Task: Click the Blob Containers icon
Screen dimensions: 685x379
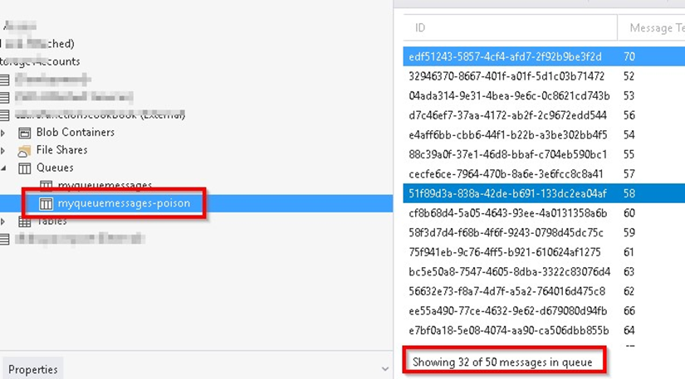Action: 25,133
